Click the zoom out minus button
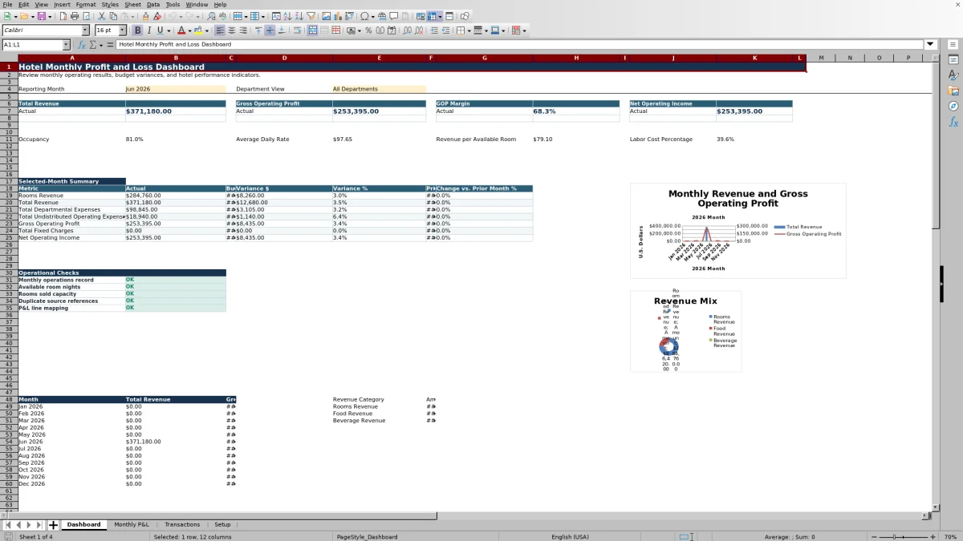The image size is (963, 541). click(x=873, y=537)
